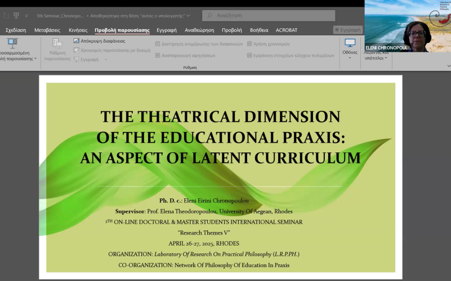451x281 pixels.
Task: Open the Εγγραφή ribbon tab
Action: pos(167,30)
